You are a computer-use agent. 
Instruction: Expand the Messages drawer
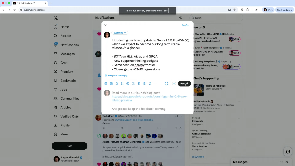[287, 162]
